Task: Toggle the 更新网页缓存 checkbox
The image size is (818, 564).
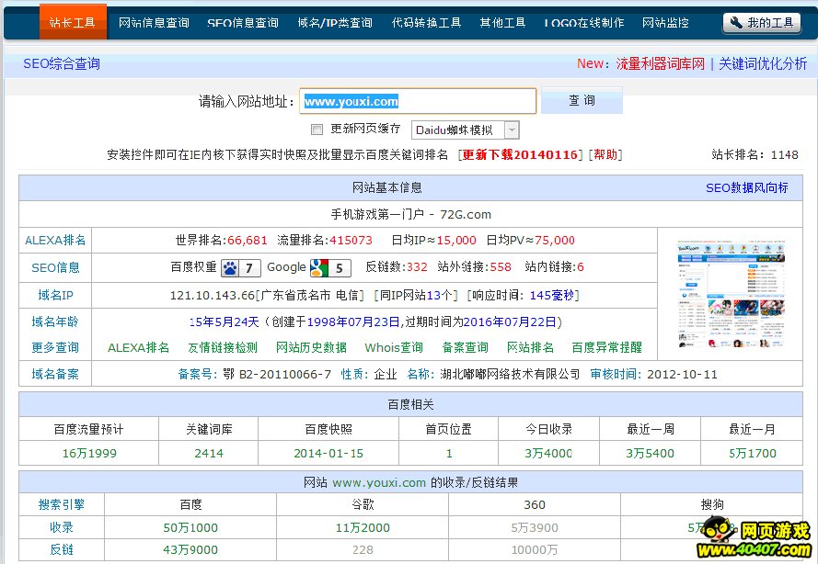Action: 317,130
